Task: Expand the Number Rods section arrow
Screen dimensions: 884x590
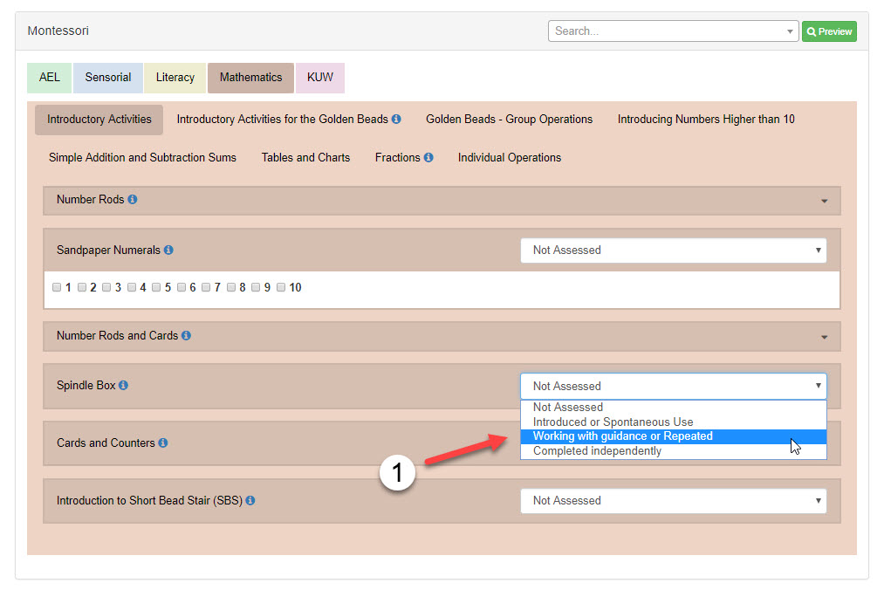Action: (x=825, y=201)
